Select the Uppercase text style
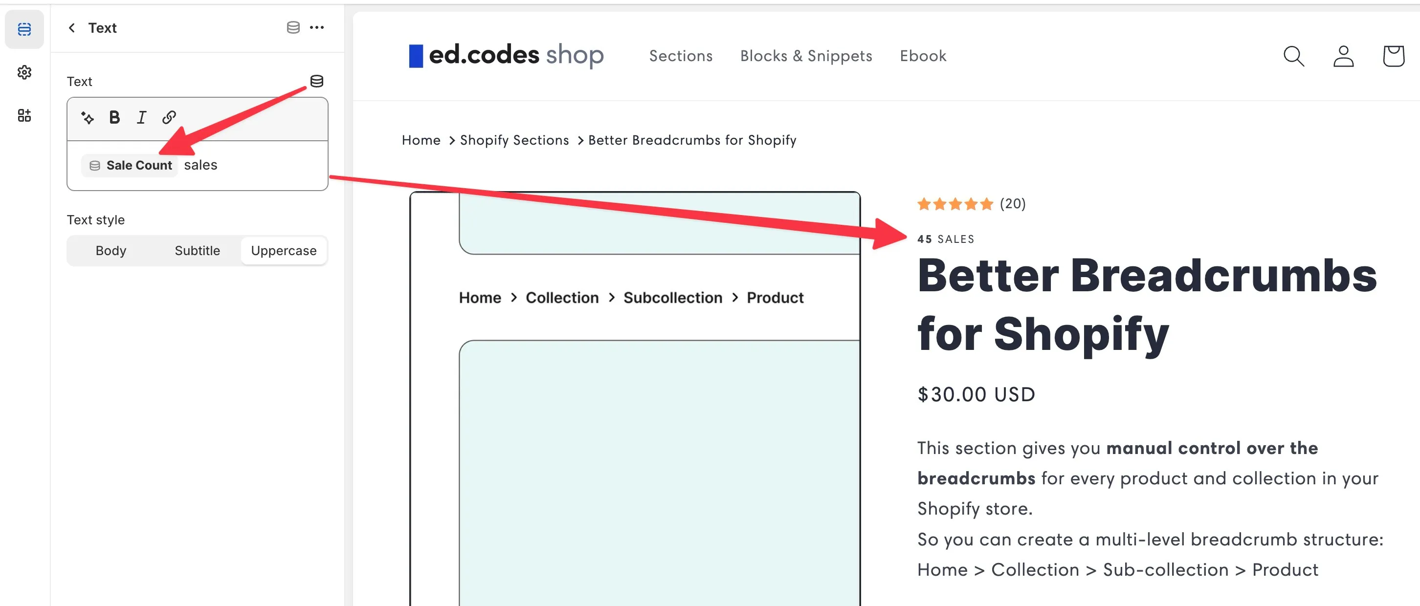The image size is (1420, 606). pyautogui.click(x=284, y=251)
